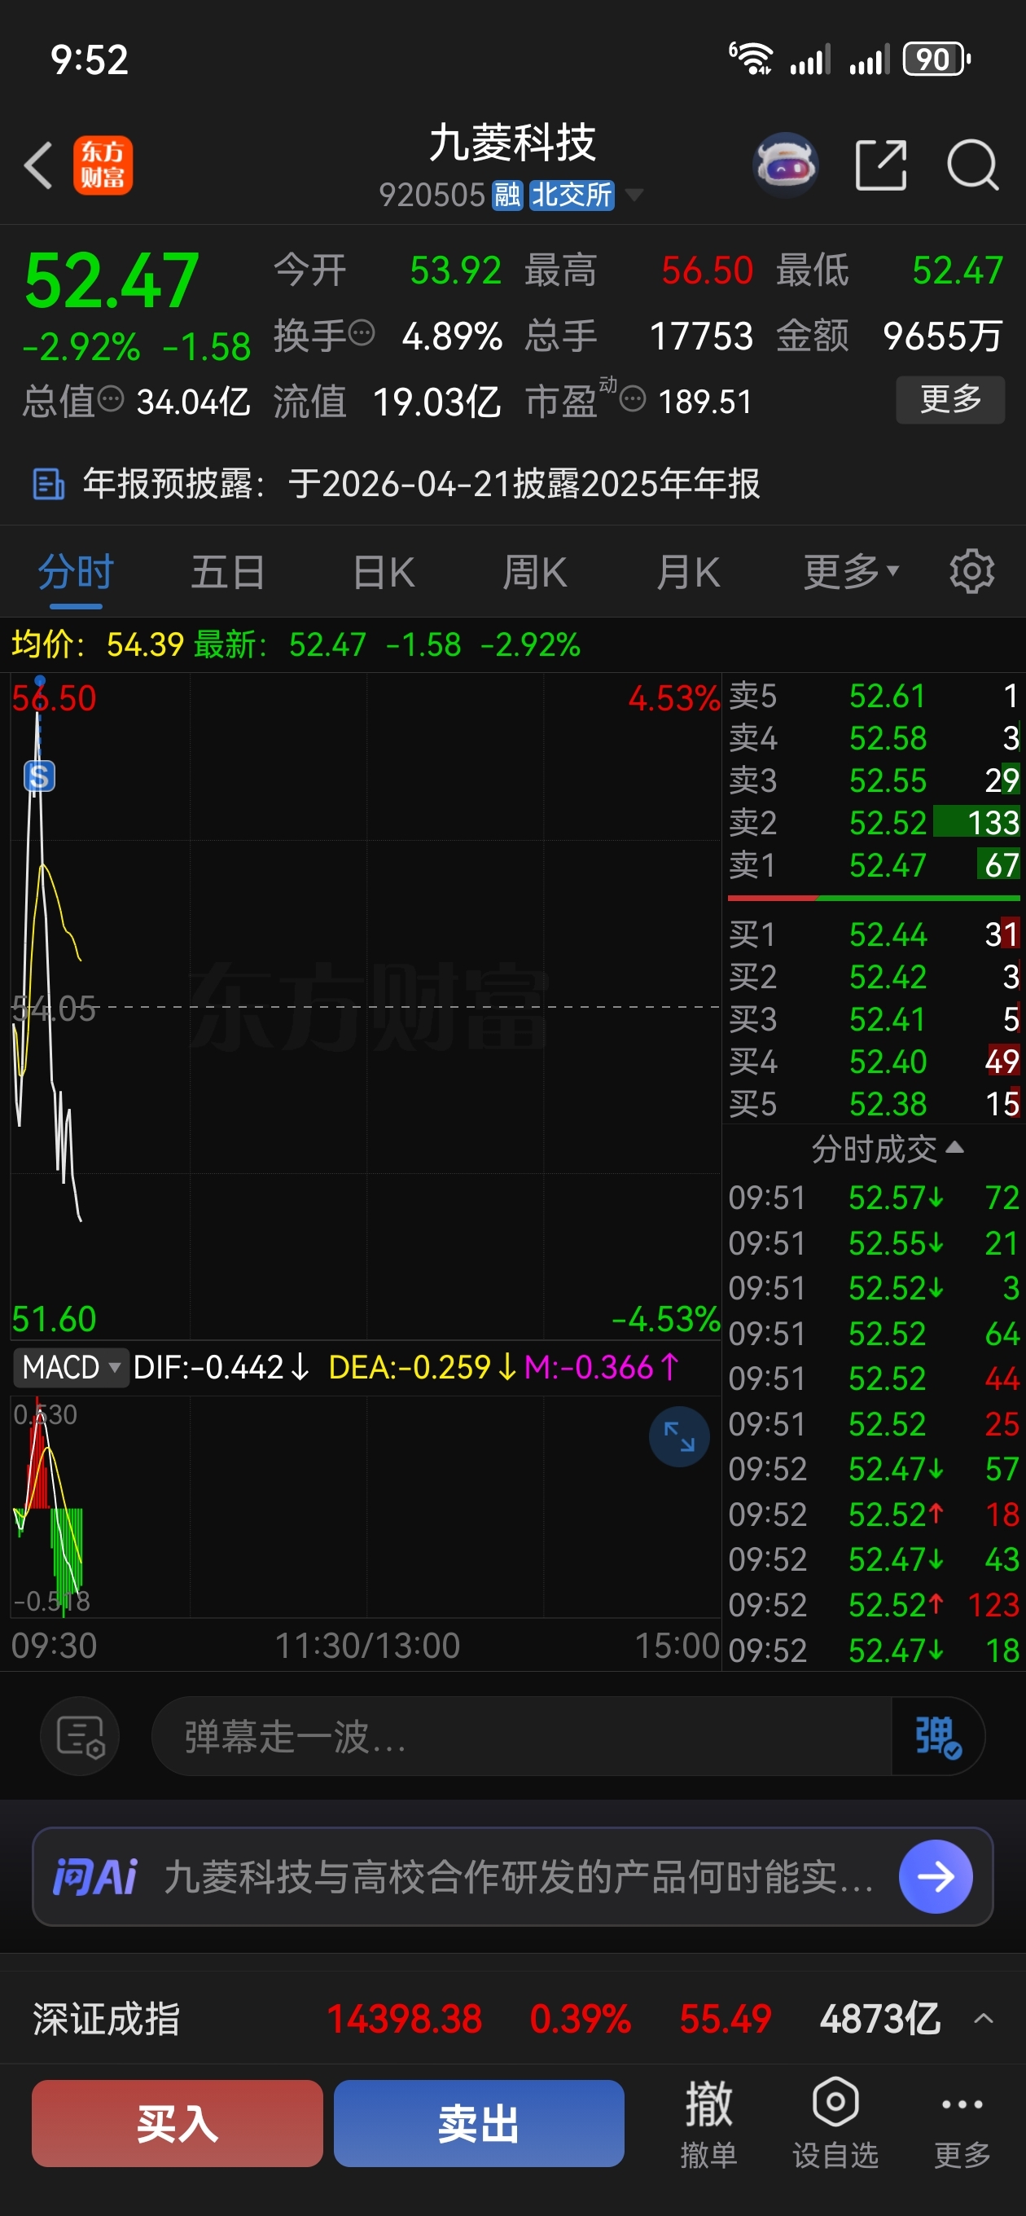Expand stock code dropdown triangle
This screenshot has height=2216, width=1026.
[634, 196]
